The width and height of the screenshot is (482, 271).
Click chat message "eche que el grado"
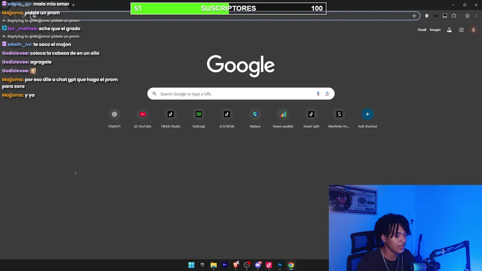click(59, 29)
